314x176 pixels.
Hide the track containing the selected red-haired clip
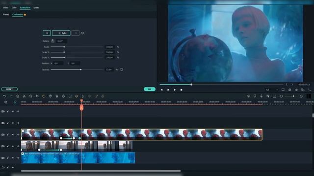pos(18,135)
